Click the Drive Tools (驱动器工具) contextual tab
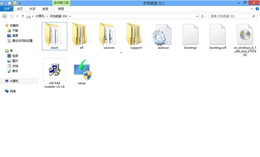This screenshot has height=157, width=260. pyautogui.click(x=61, y=3)
